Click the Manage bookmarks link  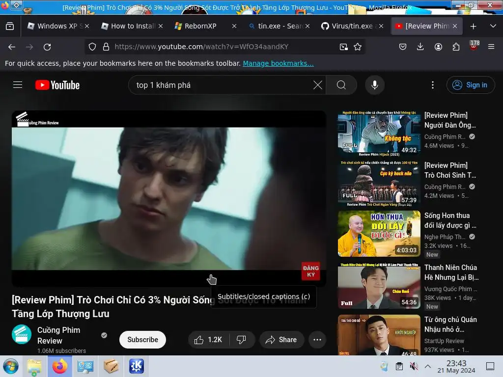(x=278, y=63)
